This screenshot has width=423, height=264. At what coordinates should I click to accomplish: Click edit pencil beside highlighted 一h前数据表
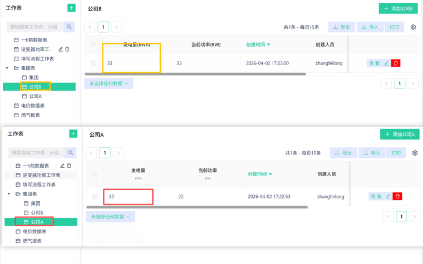click(x=62, y=166)
